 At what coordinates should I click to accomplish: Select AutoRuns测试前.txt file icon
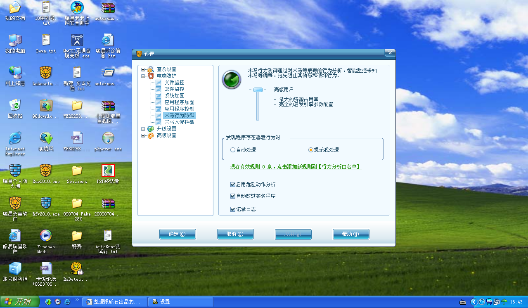click(108, 241)
